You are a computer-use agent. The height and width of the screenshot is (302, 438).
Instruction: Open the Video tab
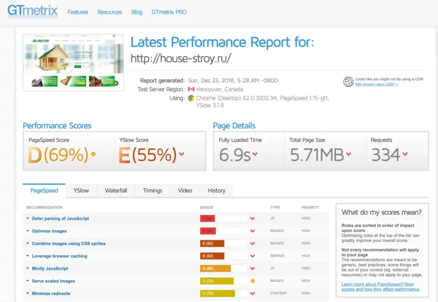click(x=185, y=191)
